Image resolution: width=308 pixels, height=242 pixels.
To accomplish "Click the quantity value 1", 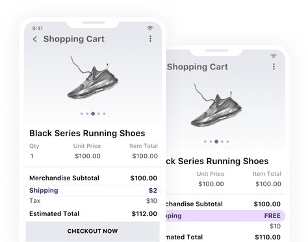I will [x=32, y=156].
